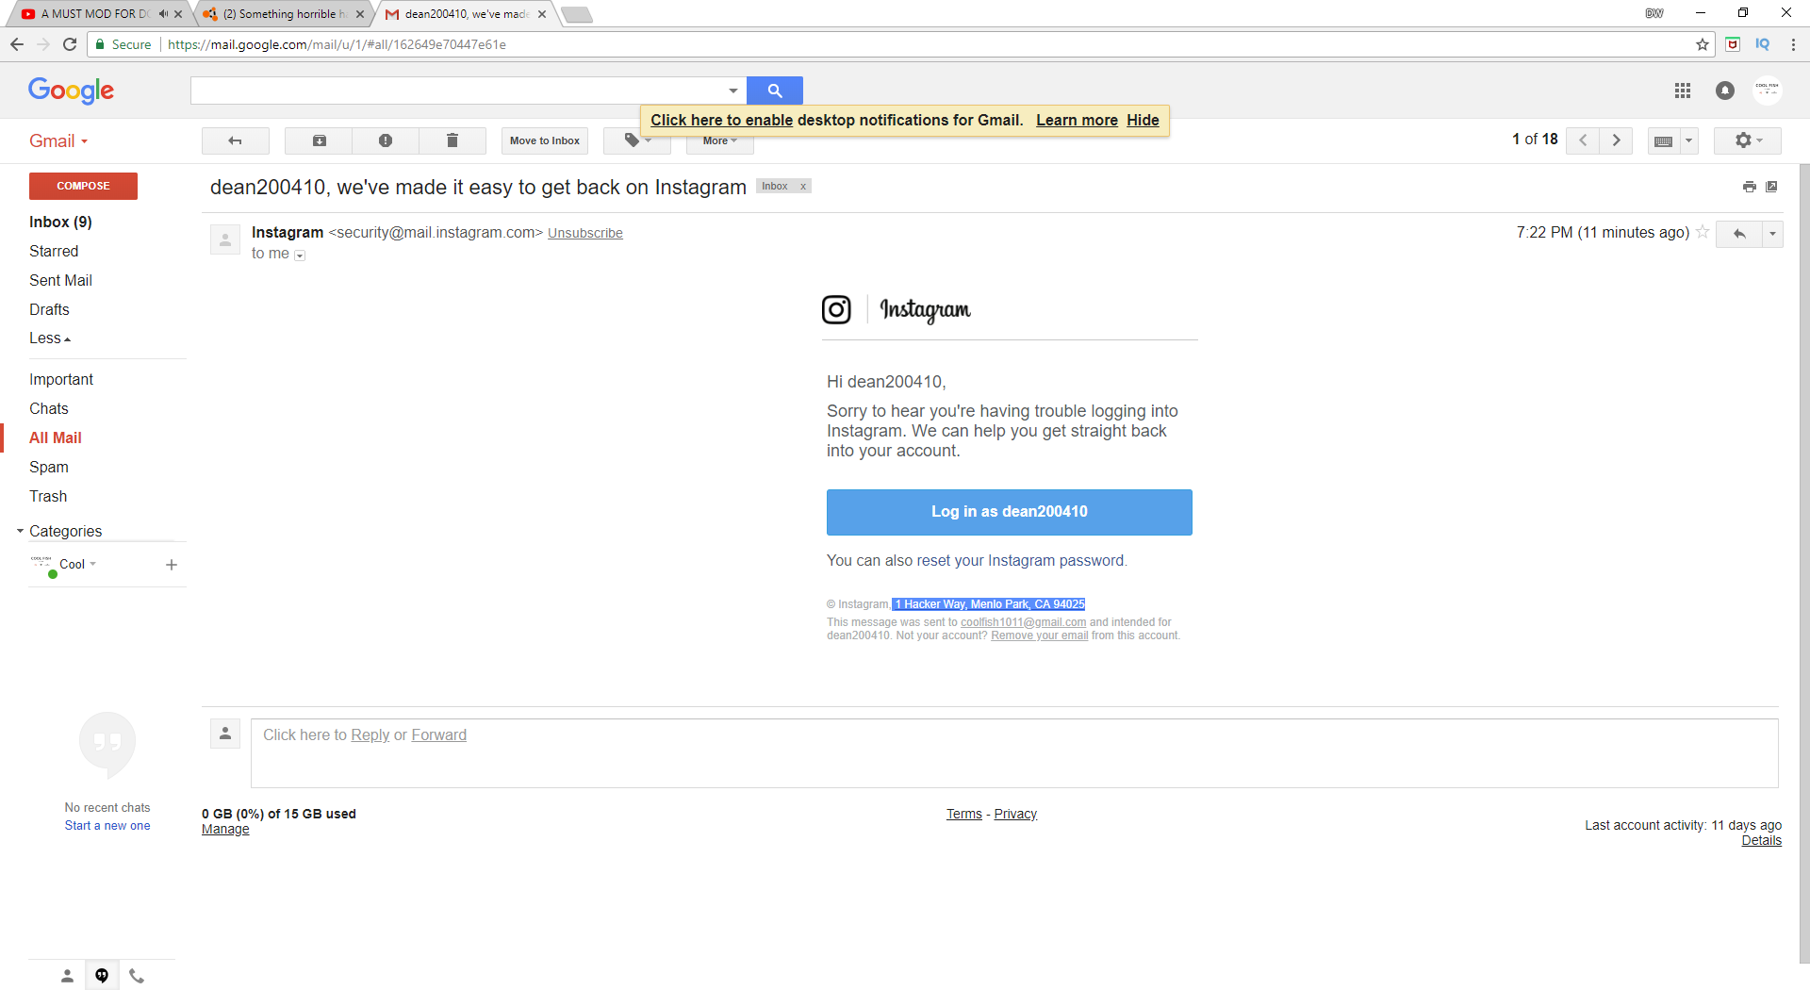Click the input tools keyboard icon

1664,140
